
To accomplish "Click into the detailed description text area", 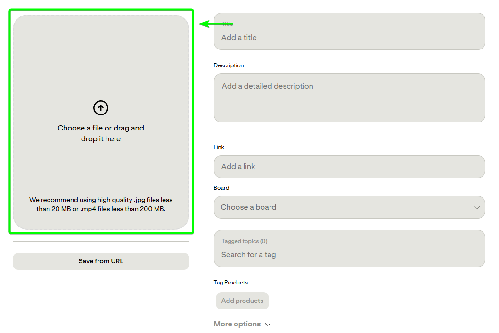I will tap(349, 98).
